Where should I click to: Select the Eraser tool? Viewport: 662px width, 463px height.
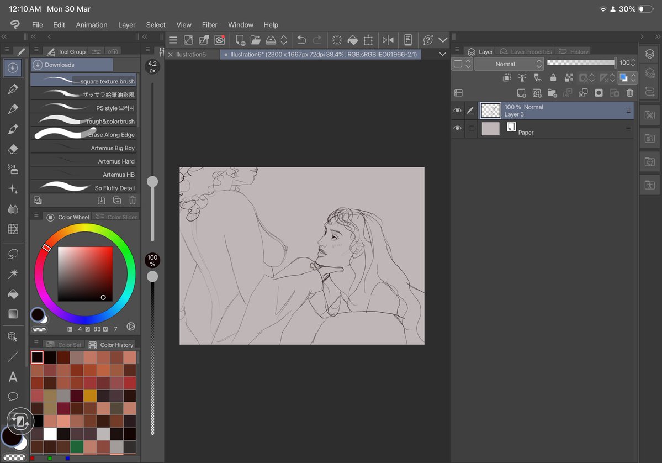(13, 149)
